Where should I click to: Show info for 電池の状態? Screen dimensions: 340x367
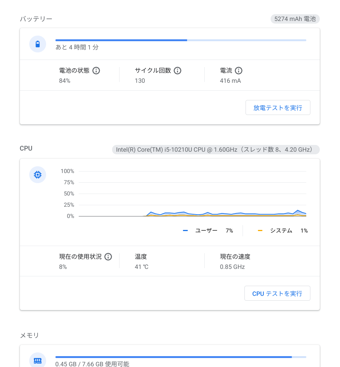coord(96,70)
